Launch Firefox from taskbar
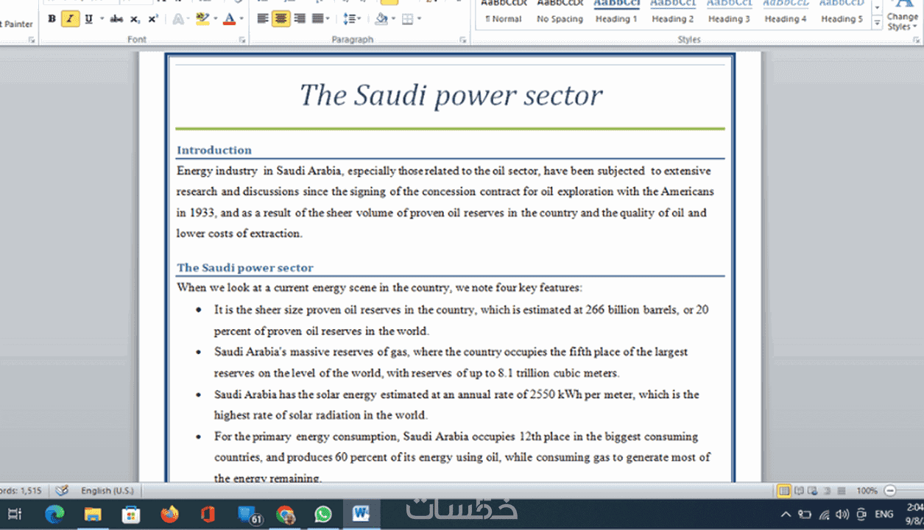This screenshot has width=924, height=530. tap(169, 514)
